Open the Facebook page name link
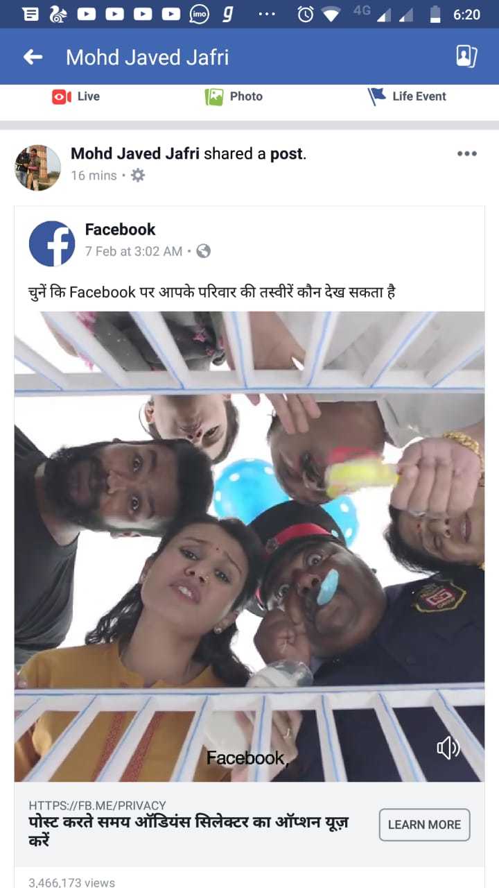This screenshot has height=888, width=499. [x=120, y=230]
